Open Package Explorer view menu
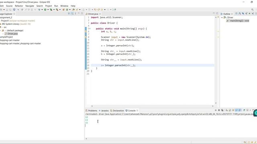 [75, 14]
